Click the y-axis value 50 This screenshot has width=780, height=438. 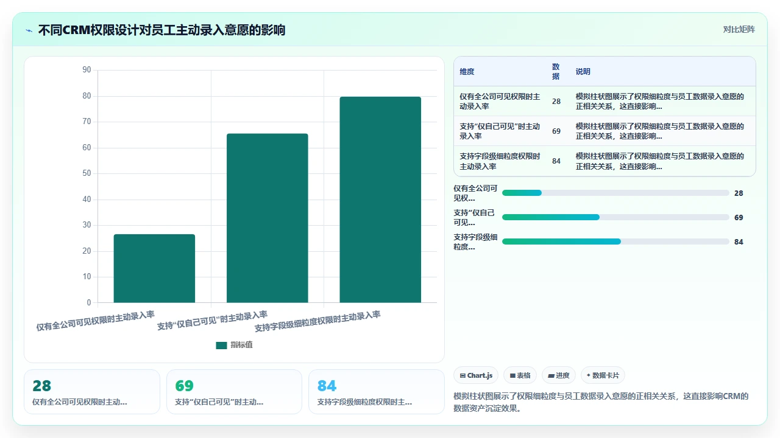(x=87, y=173)
